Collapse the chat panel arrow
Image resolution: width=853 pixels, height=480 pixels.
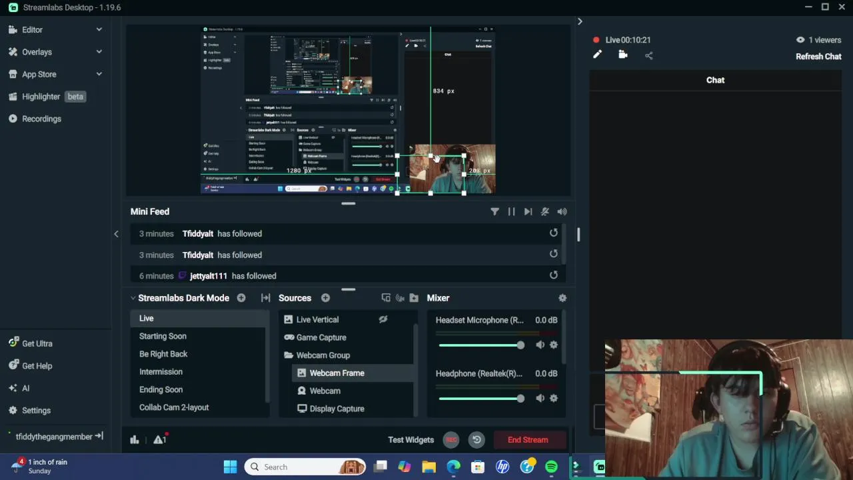[x=580, y=22]
